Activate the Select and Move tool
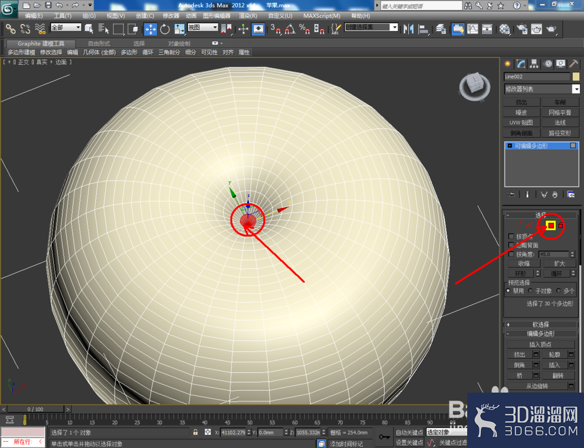Screen dimensions: 584x448 (x=151, y=29)
